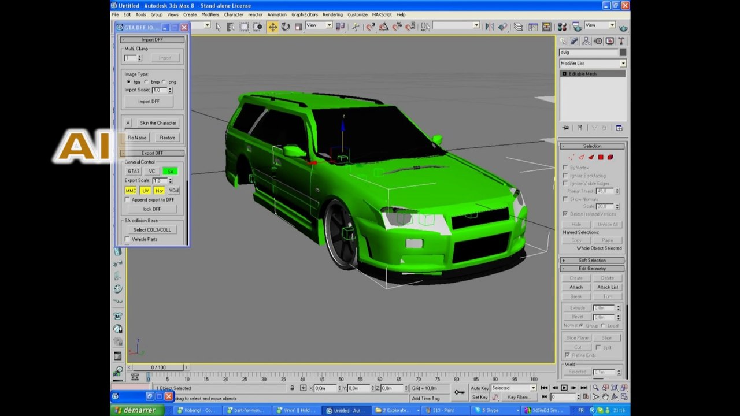This screenshot has height=416, width=740.
Task: Toggle the 3D Snaps icon
Action: (x=370, y=27)
